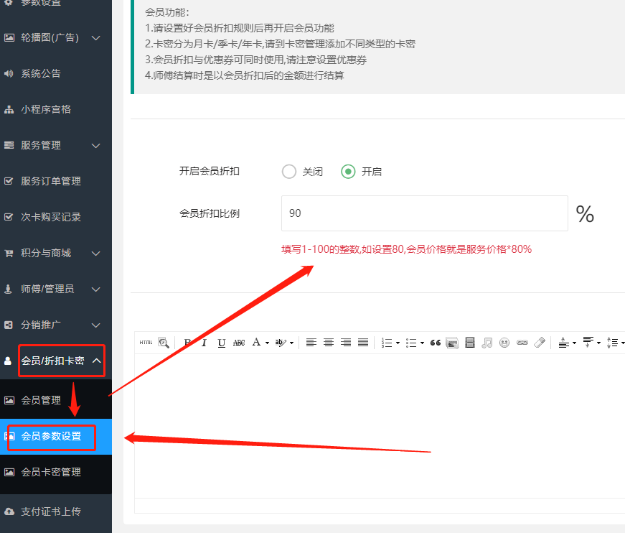Set paragraph spacing before
The height and width of the screenshot is (533, 625).
tap(563, 343)
